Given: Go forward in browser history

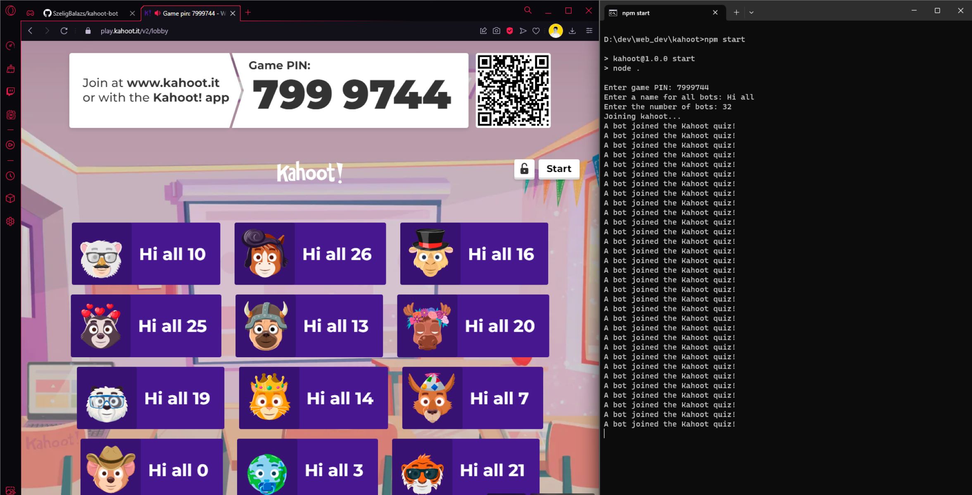Looking at the screenshot, I should point(47,31).
